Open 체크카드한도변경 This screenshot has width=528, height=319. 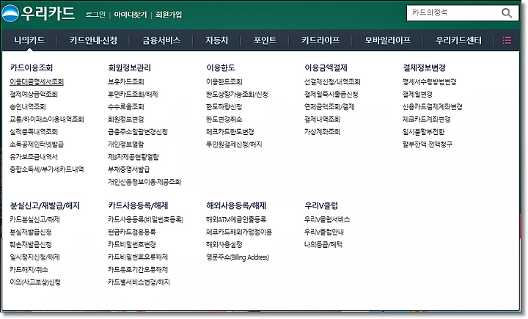click(230, 132)
